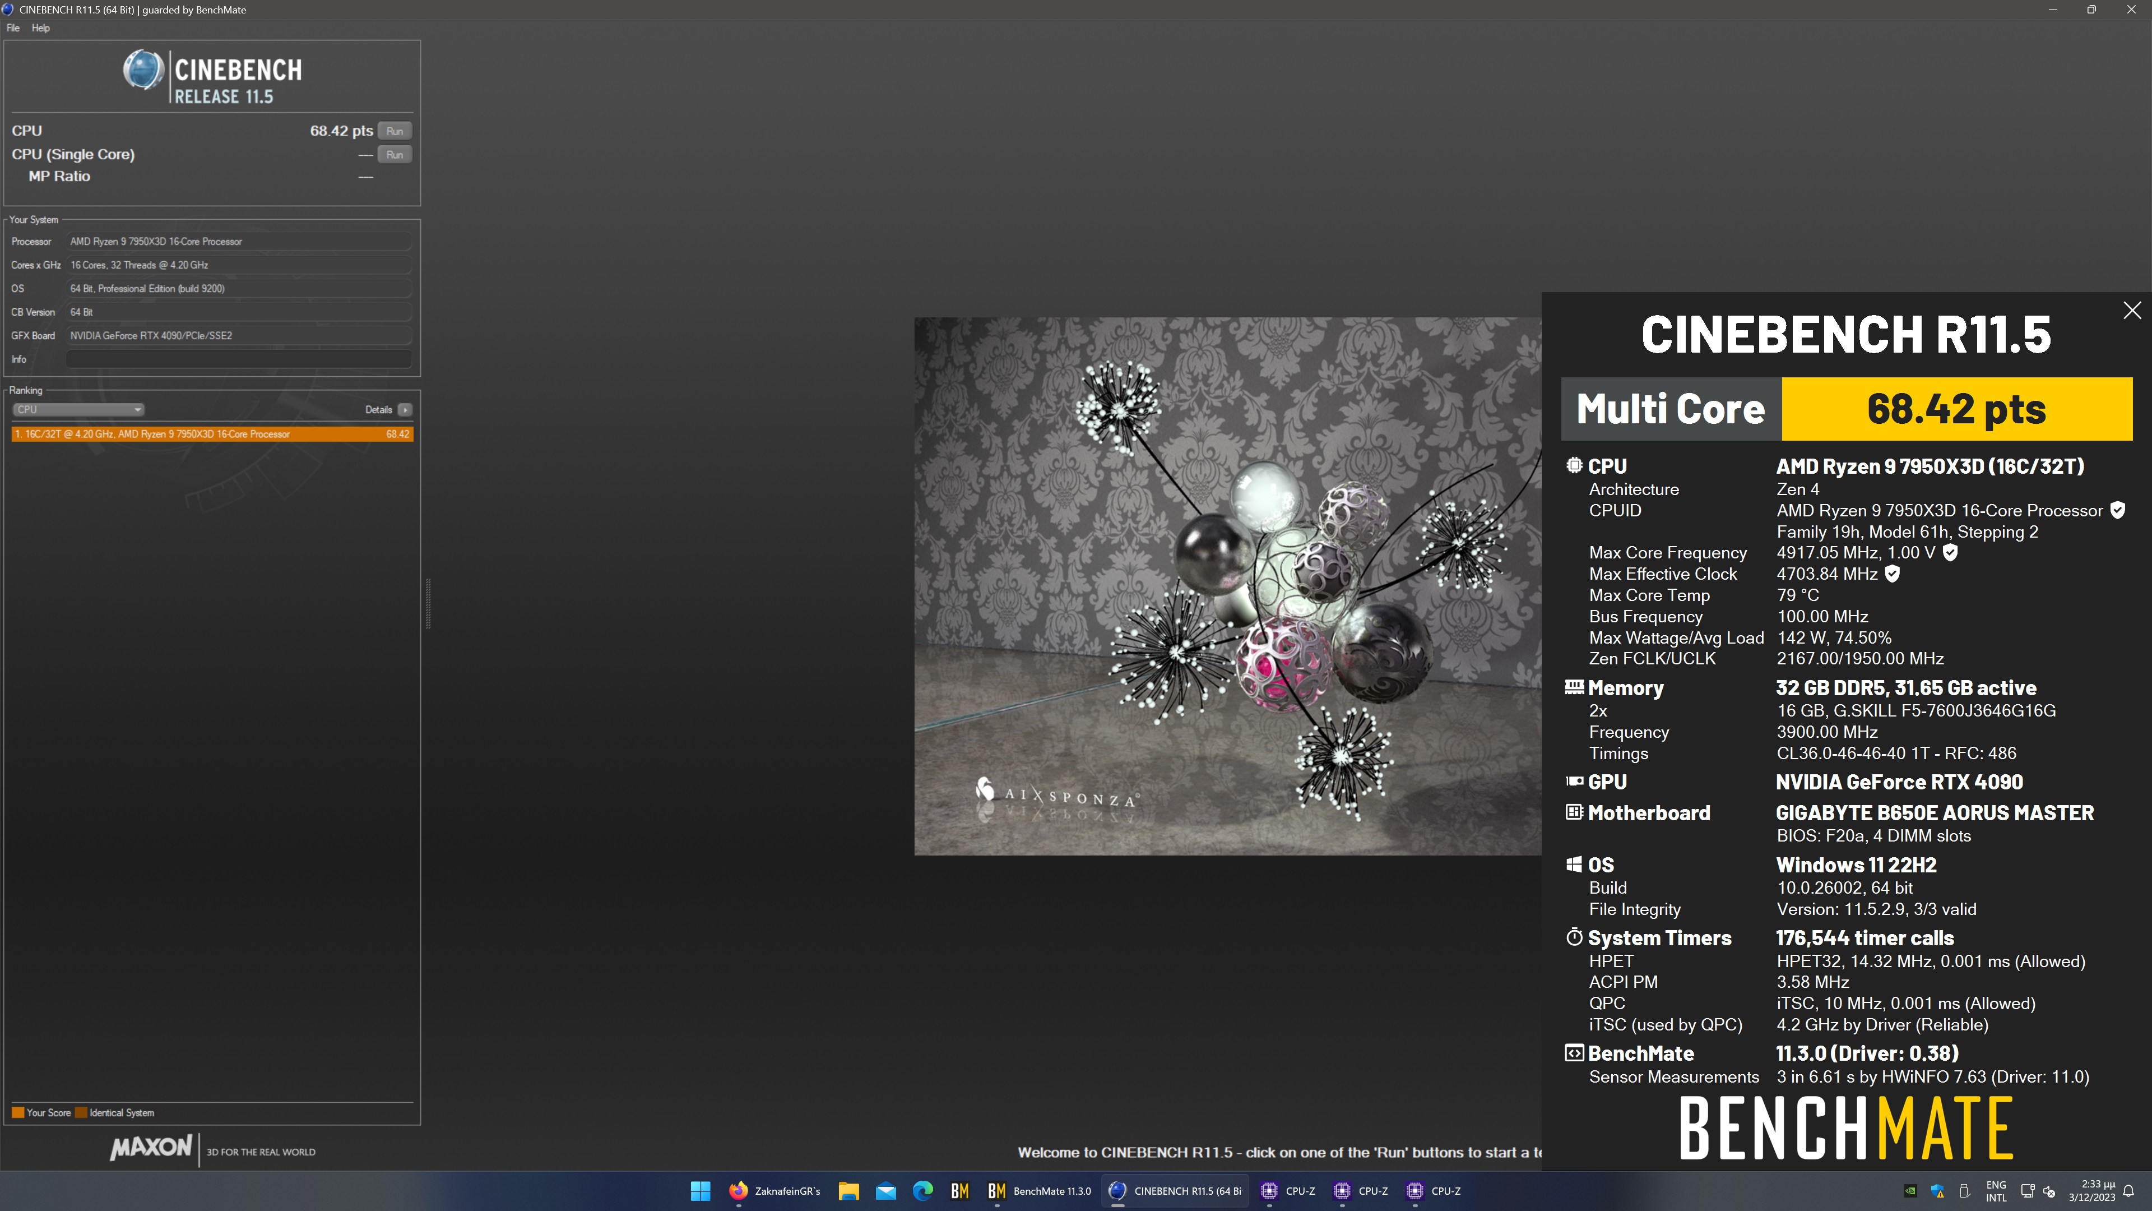The width and height of the screenshot is (2152, 1211).
Task: Run the CPU (Single Core) benchmark
Action: click(x=395, y=155)
